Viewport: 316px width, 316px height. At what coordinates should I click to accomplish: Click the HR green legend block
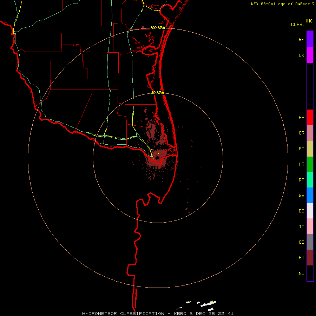click(x=310, y=164)
